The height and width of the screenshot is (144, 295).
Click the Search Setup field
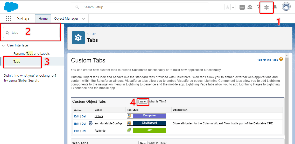[x=139, y=7]
